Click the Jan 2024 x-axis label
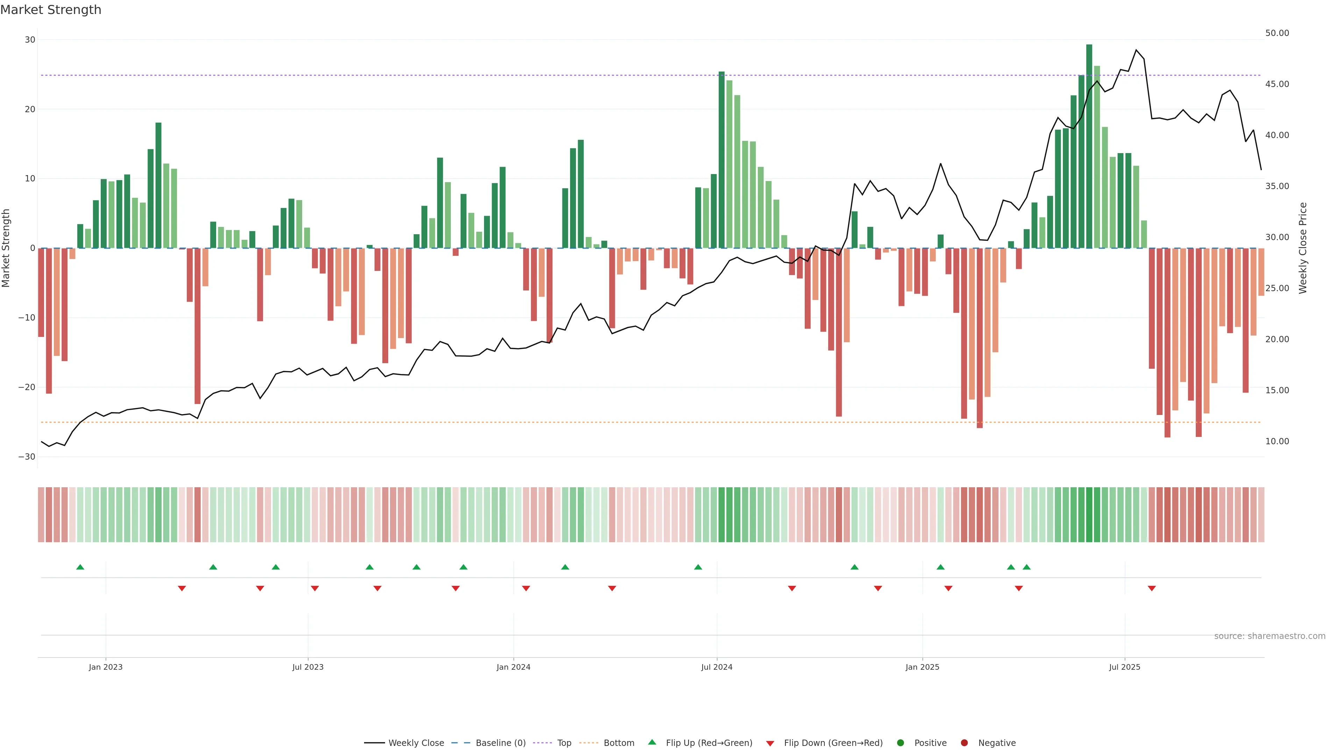 pos(513,667)
